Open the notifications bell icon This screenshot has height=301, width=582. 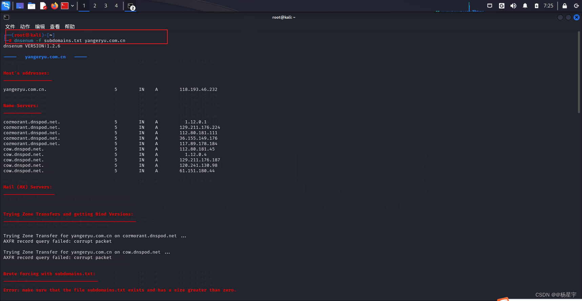(x=525, y=6)
